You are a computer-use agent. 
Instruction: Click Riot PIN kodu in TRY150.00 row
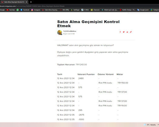click(105, 83)
